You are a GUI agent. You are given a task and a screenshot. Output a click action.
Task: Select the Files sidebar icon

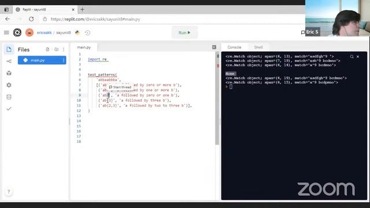pos(9,49)
